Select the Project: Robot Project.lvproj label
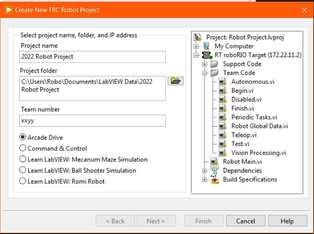This screenshot has height=234, width=314. pyautogui.click(x=245, y=37)
